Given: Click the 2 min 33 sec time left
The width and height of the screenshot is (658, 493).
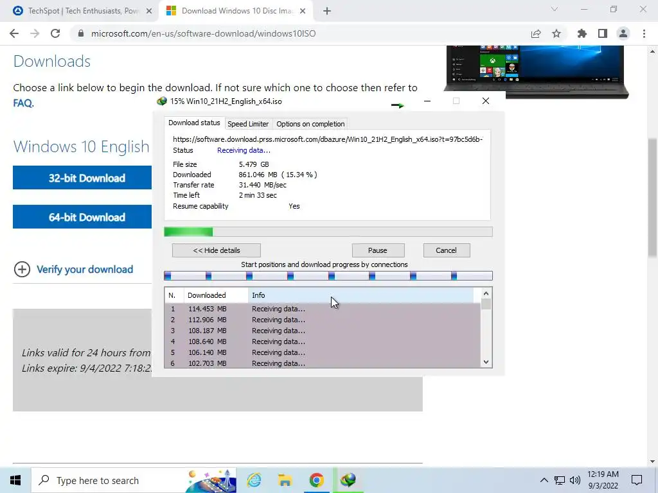Looking at the screenshot, I should (x=258, y=195).
